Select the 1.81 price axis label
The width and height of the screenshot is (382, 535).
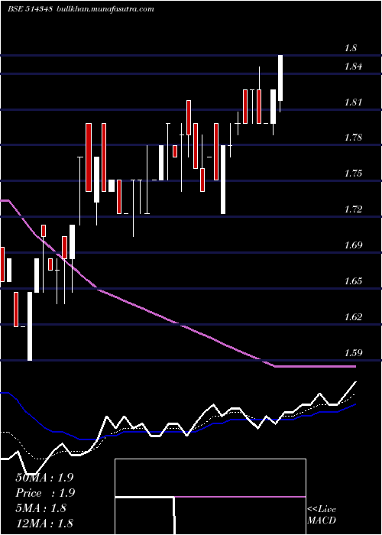click(353, 102)
